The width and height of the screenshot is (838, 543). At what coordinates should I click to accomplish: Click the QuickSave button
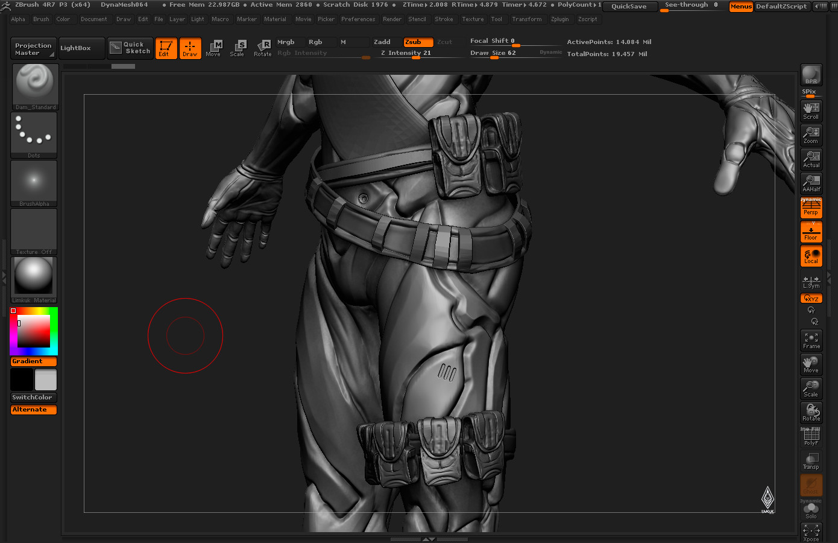tap(629, 6)
